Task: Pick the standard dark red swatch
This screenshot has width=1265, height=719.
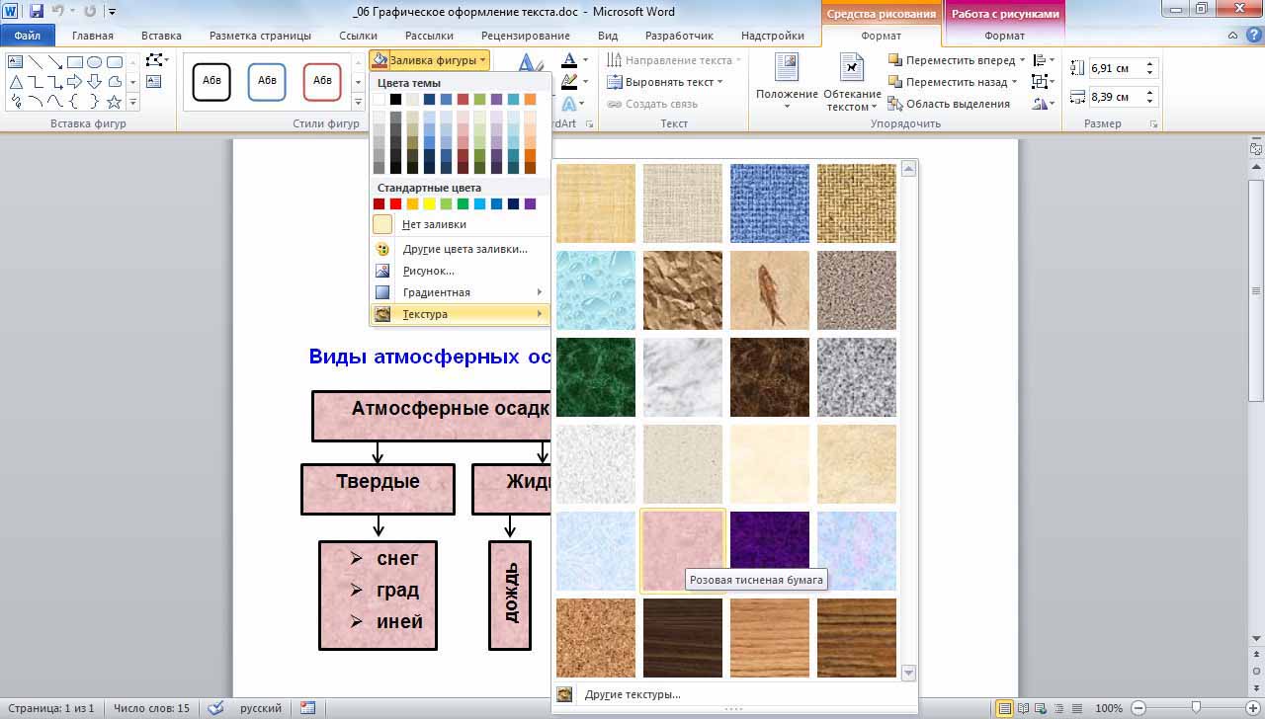Action: tap(379, 204)
